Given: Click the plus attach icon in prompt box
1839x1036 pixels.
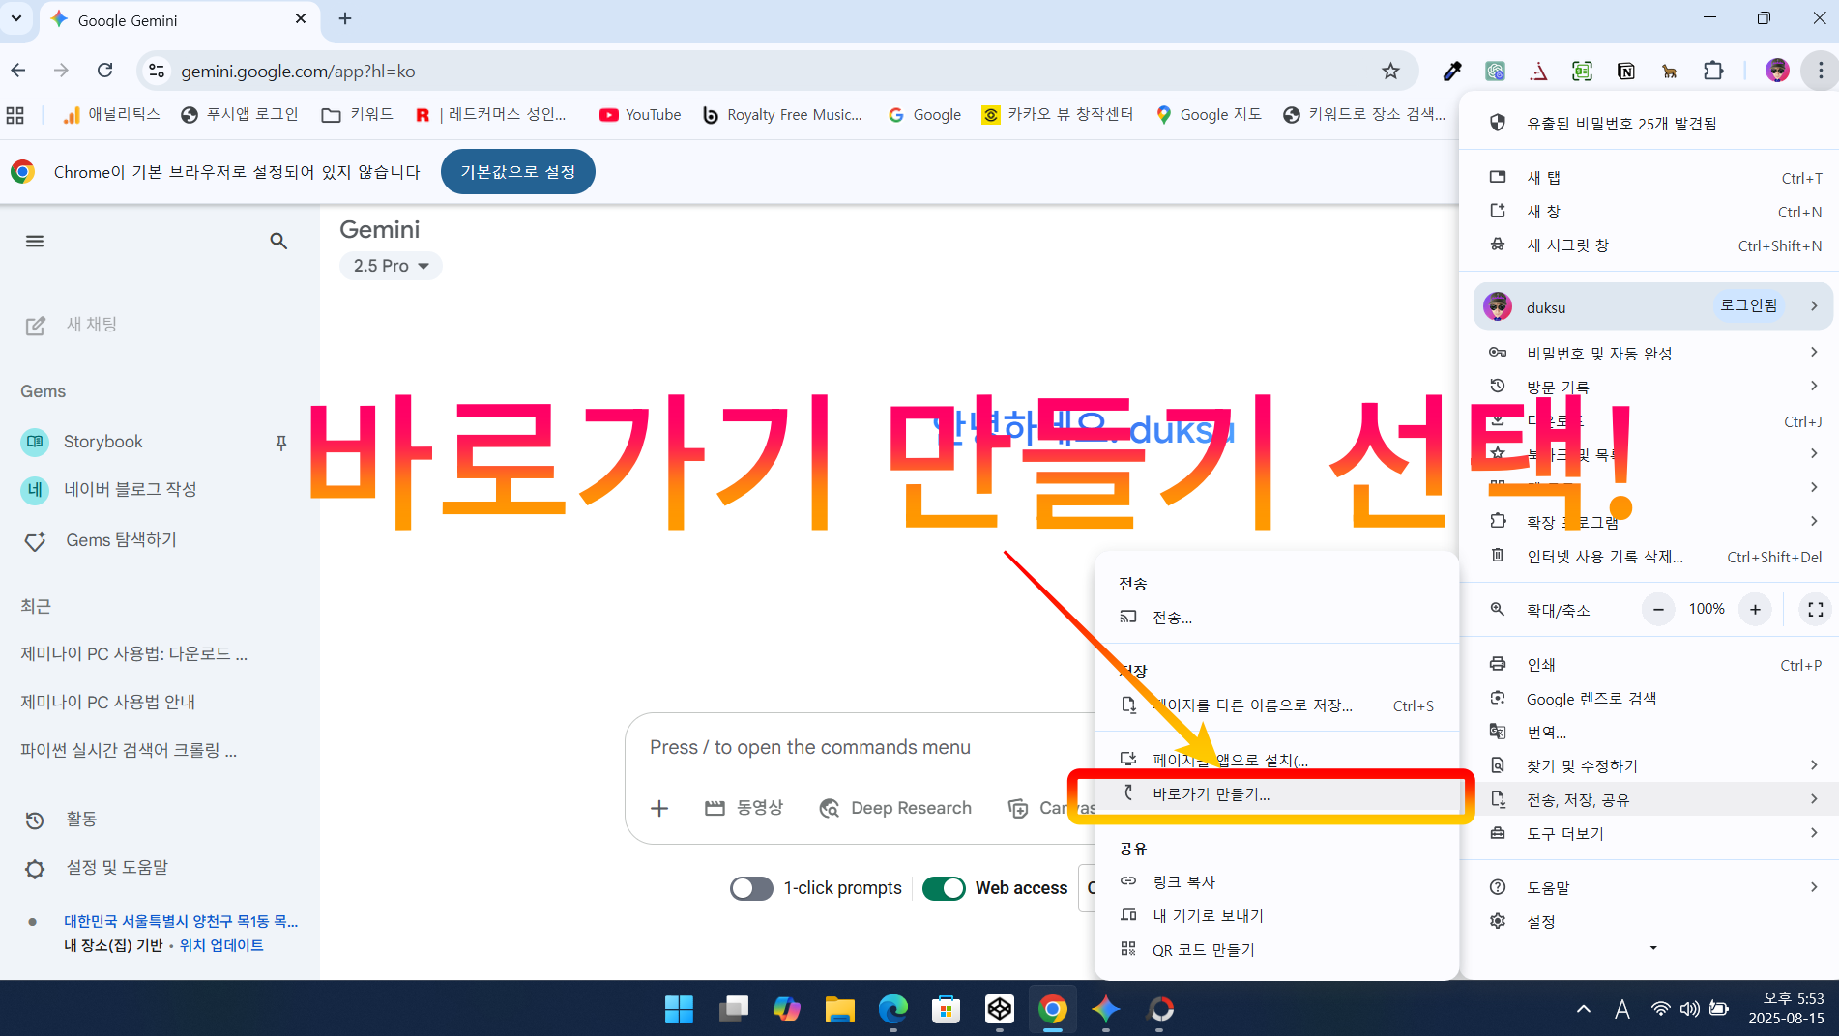Looking at the screenshot, I should [x=659, y=808].
